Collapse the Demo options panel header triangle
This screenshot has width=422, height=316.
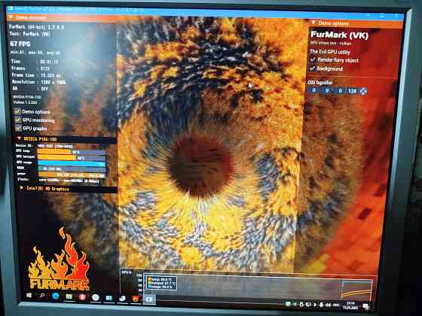[313, 23]
